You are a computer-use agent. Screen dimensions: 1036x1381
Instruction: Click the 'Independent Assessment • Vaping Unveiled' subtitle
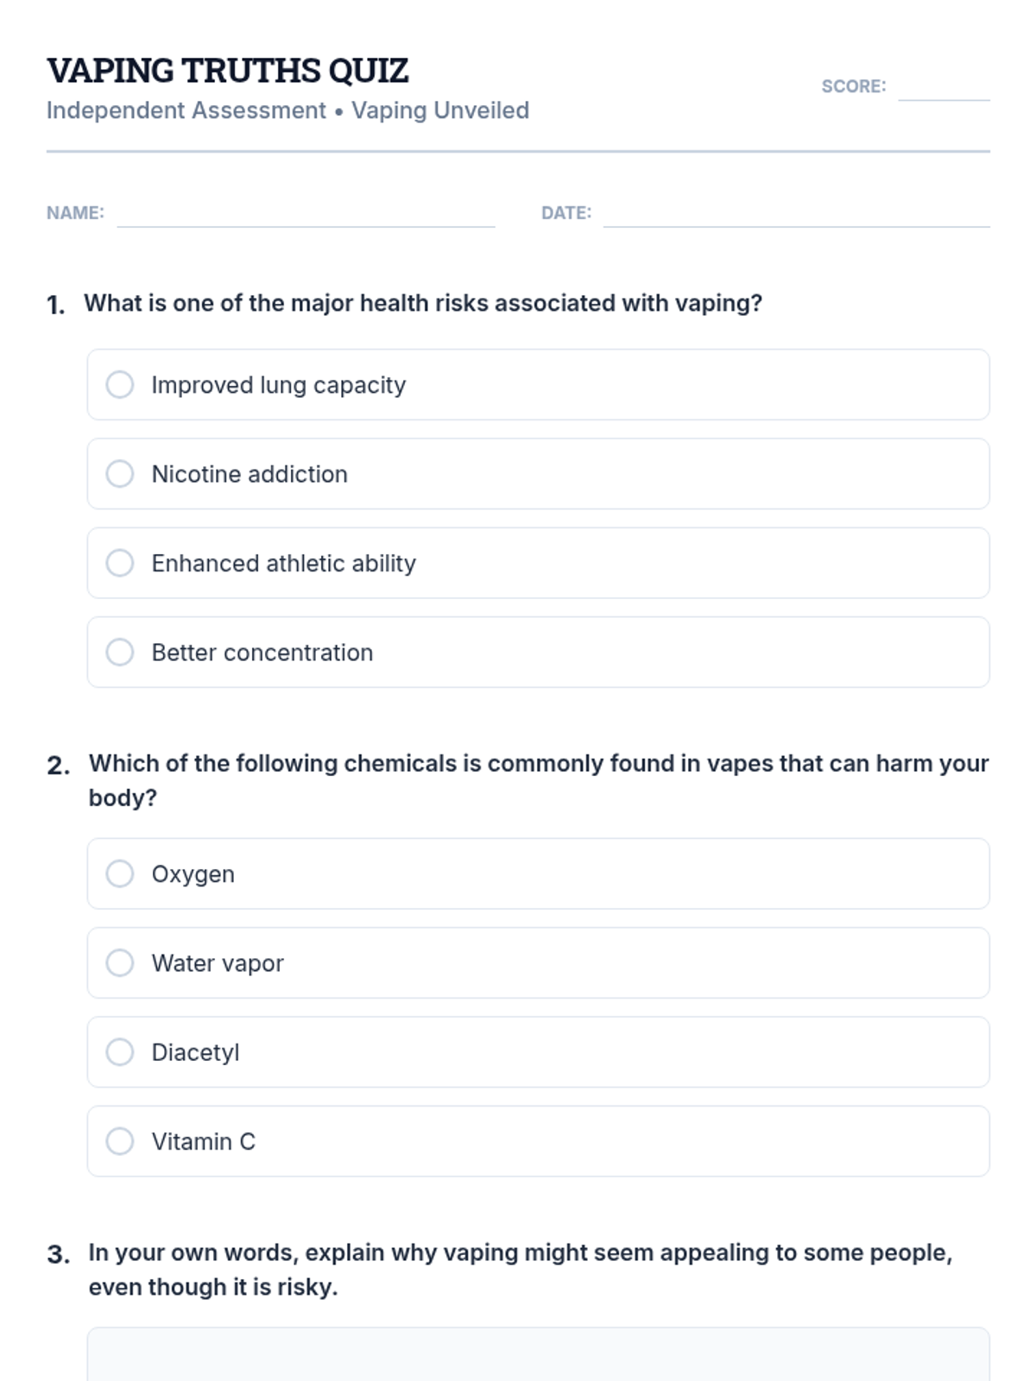pyautogui.click(x=287, y=110)
